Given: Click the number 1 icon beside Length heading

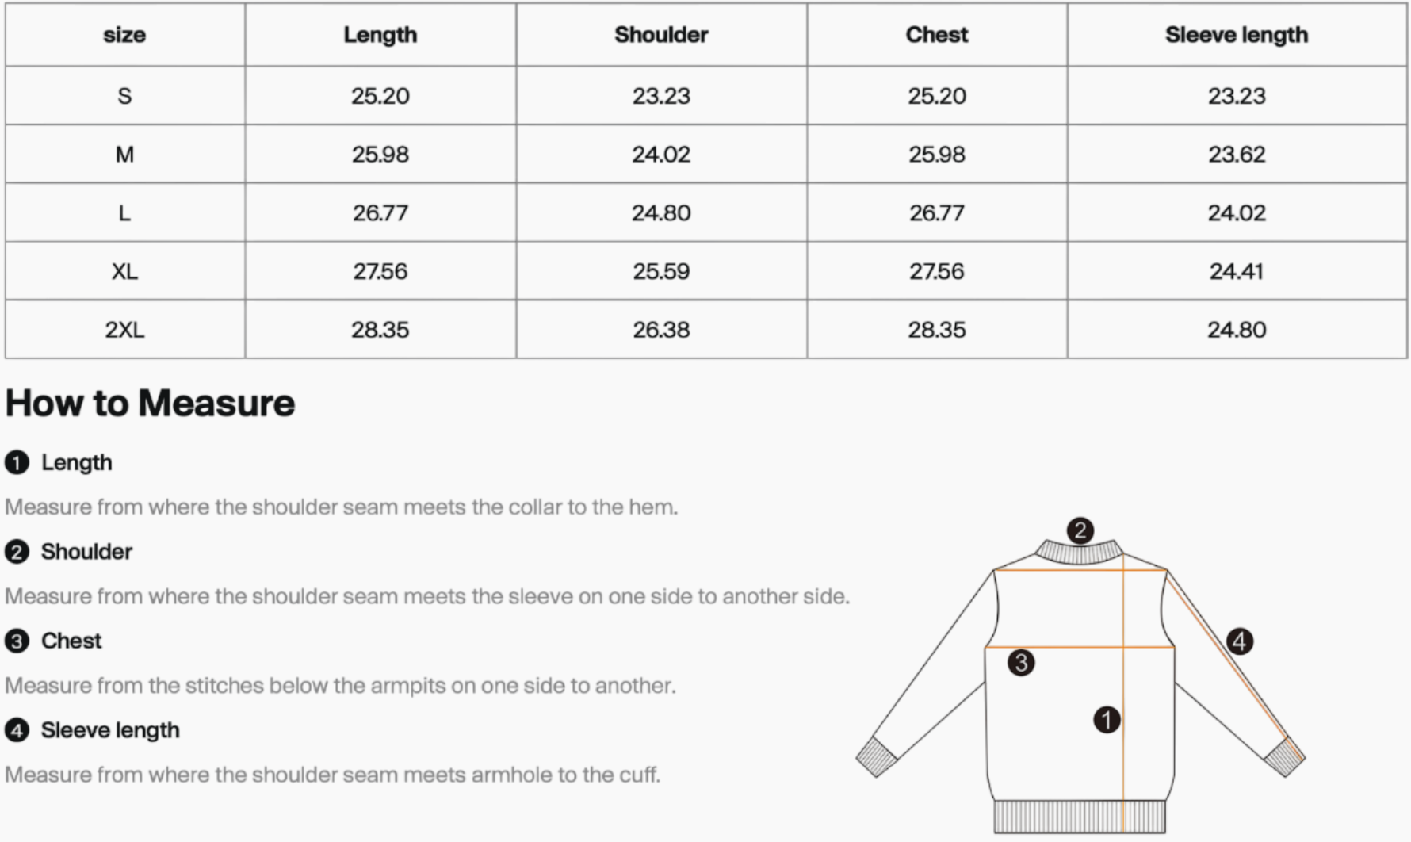Looking at the screenshot, I should tap(17, 462).
